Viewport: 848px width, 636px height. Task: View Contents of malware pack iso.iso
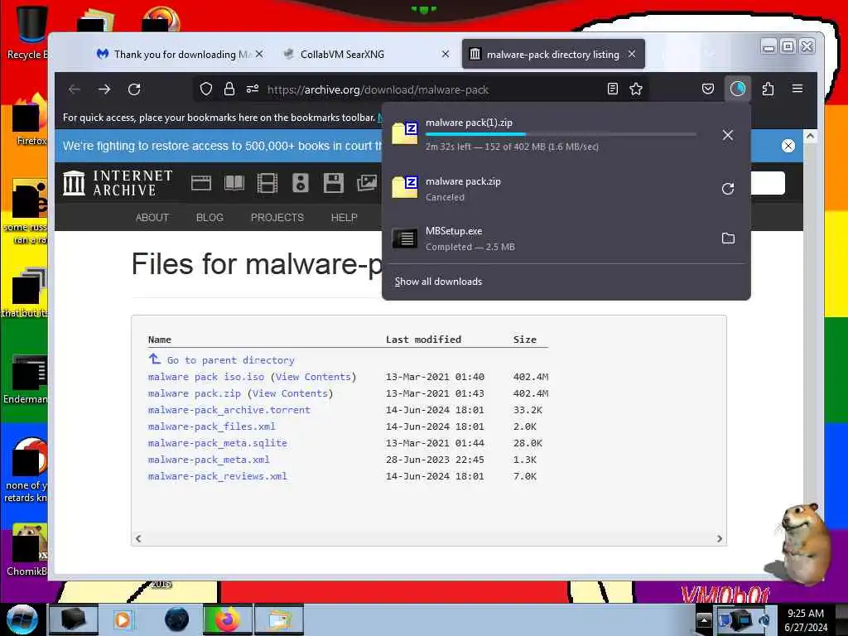coord(313,377)
